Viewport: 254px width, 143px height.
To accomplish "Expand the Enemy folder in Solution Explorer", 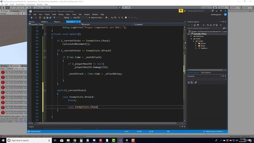I will point(196,43).
